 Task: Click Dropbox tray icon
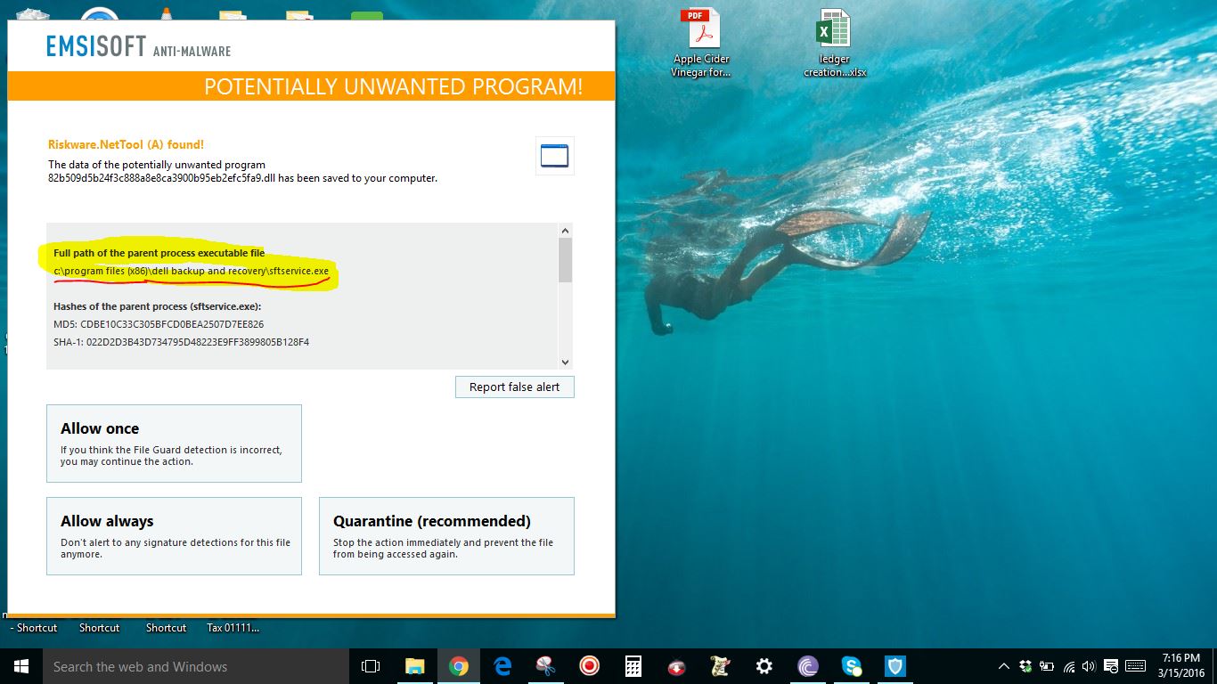(1025, 666)
